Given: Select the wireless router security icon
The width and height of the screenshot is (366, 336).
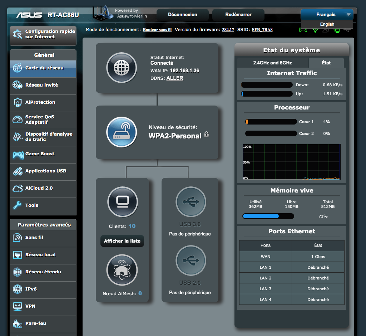Looking at the screenshot, I should (122, 132).
